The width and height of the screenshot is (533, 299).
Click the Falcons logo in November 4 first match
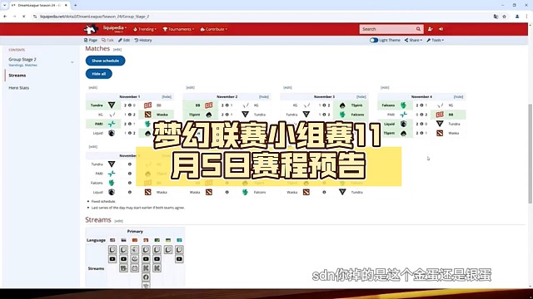pyautogui.click(x=403, y=105)
